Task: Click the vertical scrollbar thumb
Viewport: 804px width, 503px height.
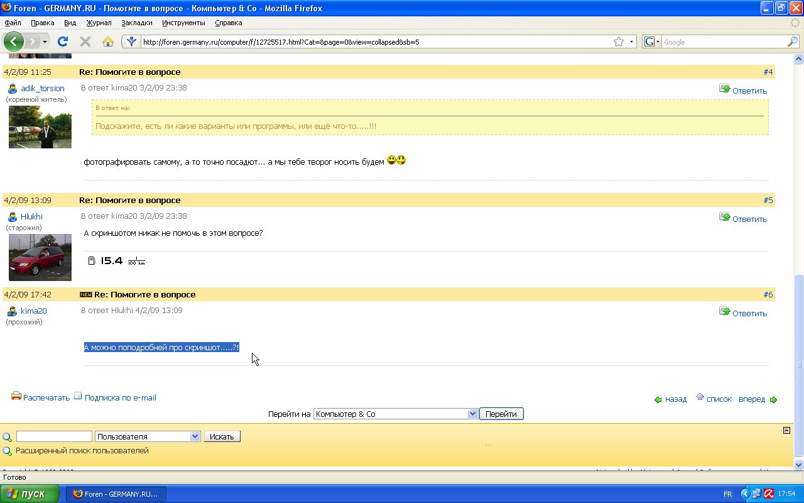Action: pyautogui.click(x=799, y=365)
